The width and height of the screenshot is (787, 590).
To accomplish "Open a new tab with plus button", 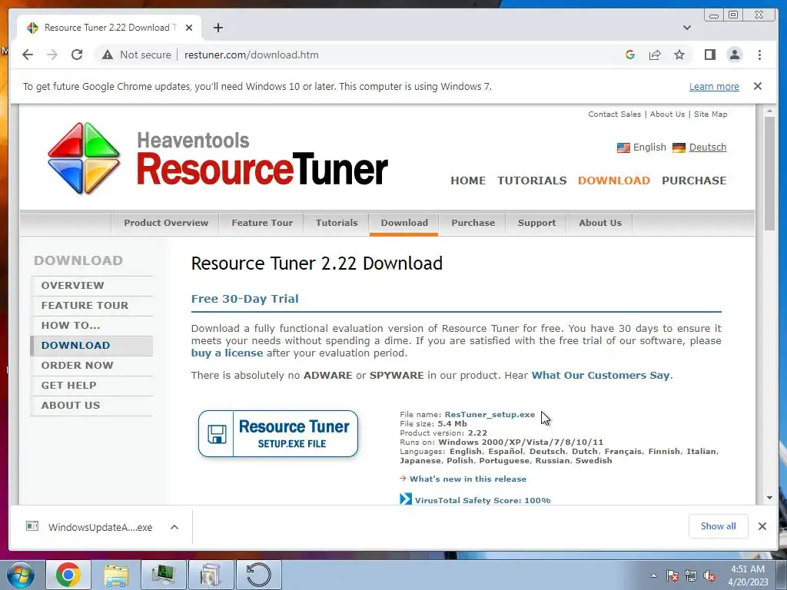I will (218, 28).
